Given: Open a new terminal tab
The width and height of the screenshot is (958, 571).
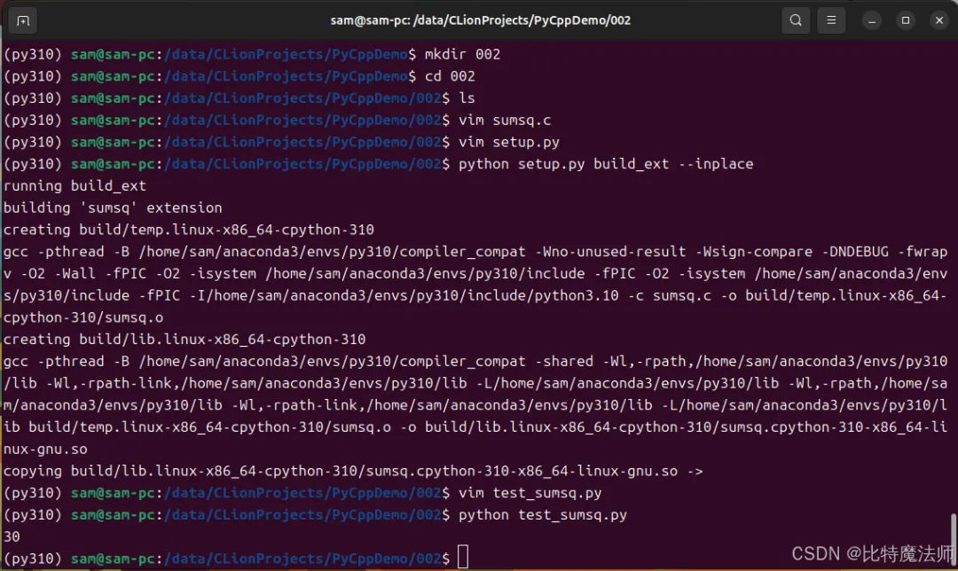Looking at the screenshot, I should tap(22, 20).
